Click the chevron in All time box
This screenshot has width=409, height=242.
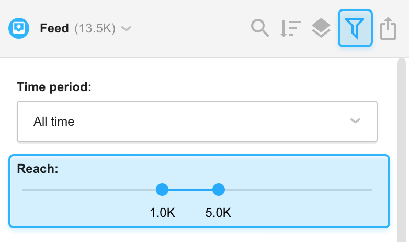tap(355, 121)
